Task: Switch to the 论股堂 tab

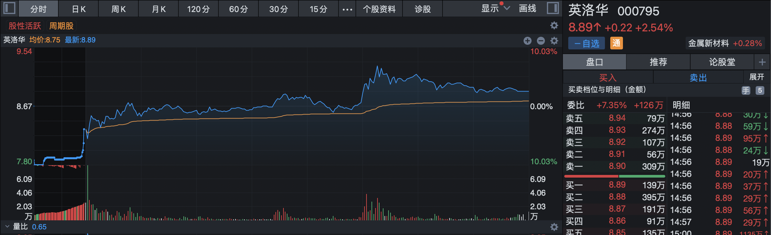Action: (722, 62)
